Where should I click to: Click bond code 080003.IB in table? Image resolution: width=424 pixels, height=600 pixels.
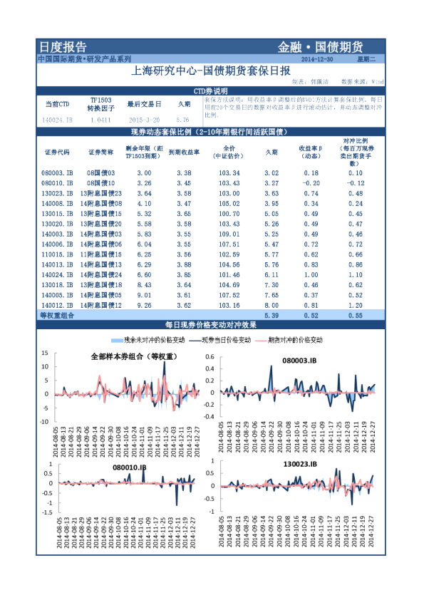pyautogui.click(x=57, y=173)
